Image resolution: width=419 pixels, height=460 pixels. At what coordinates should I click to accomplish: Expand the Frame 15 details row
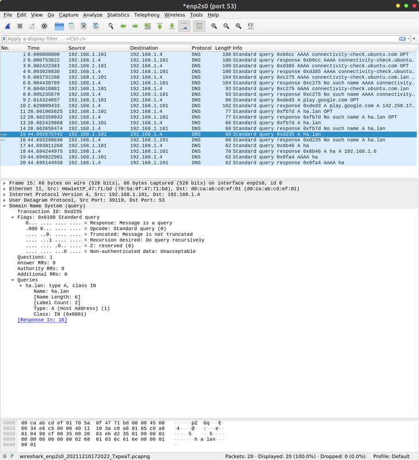[x=5, y=183]
